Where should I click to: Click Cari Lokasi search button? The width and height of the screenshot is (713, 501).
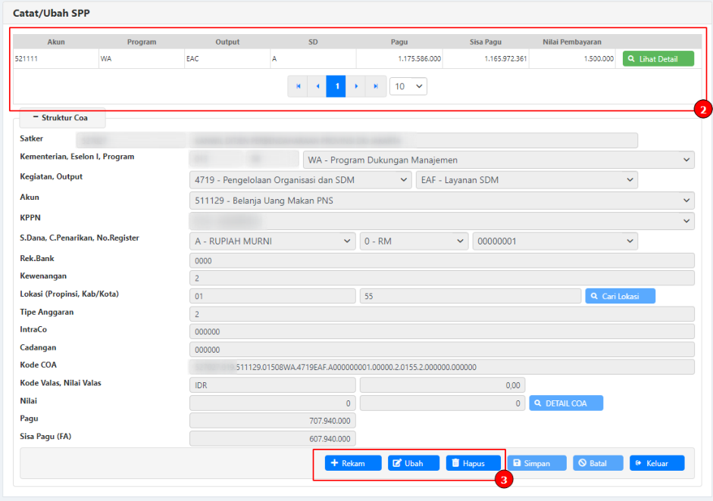(x=620, y=296)
